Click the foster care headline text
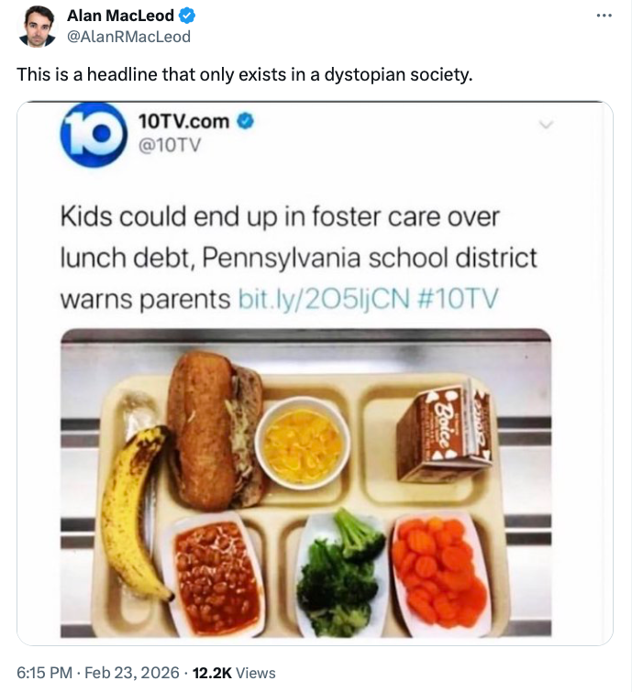Viewport: 632px width, 692px height. click(x=298, y=258)
